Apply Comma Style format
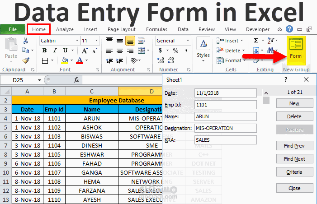This screenshot has height=204, width=317. pos(186,51)
